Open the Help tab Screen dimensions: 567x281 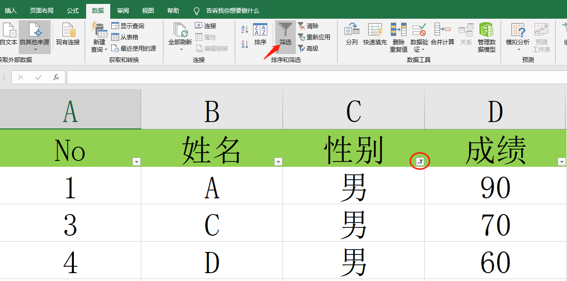[x=173, y=10]
